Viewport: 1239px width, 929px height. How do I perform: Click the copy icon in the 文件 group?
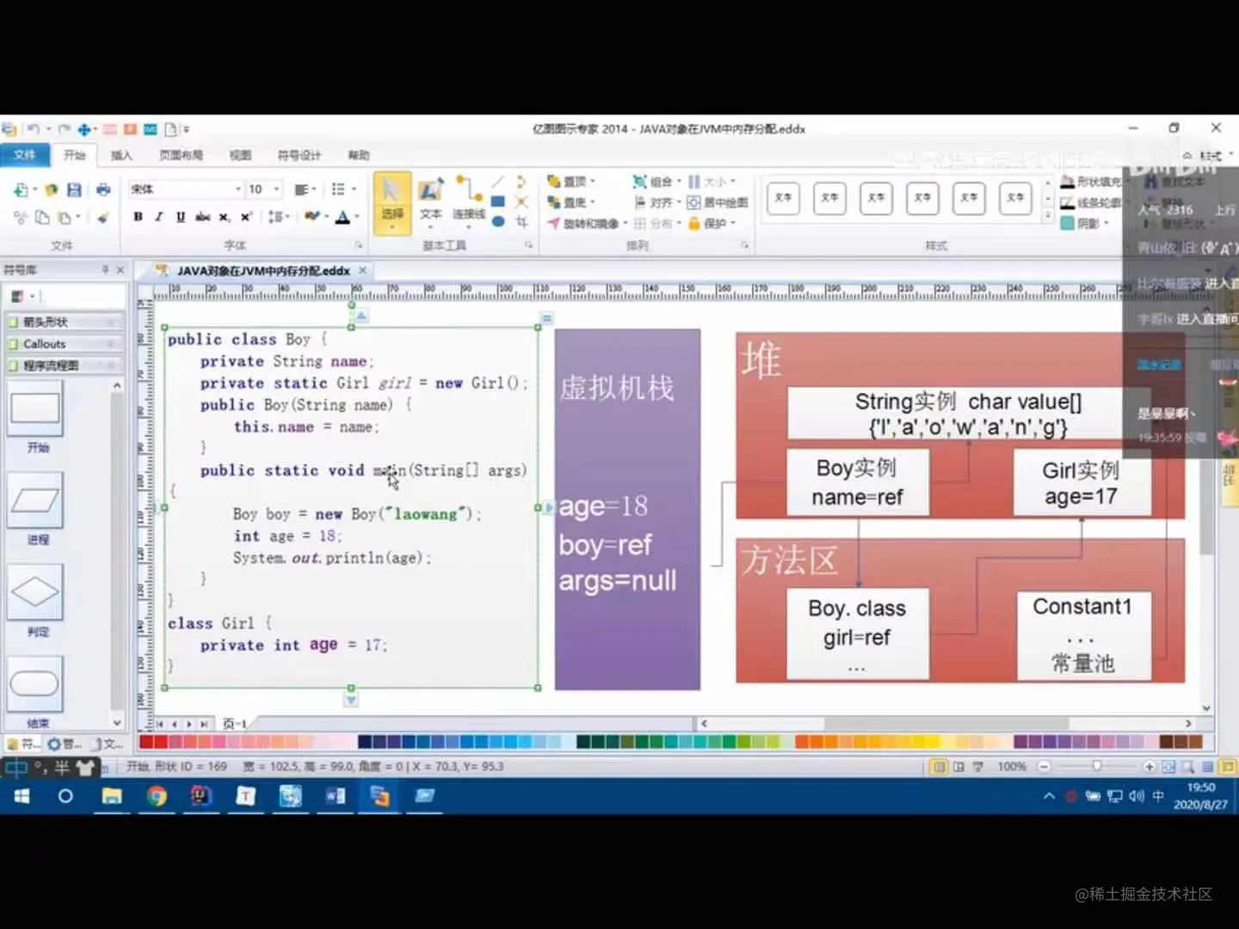tap(42, 218)
